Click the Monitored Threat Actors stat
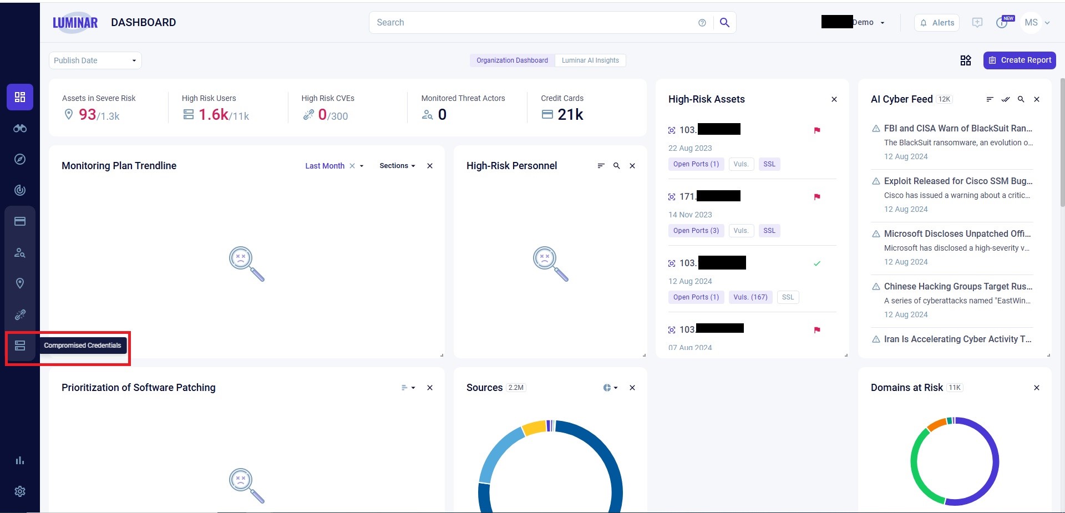The width and height of the screenshot is (1065, 513). coord(463,108)
